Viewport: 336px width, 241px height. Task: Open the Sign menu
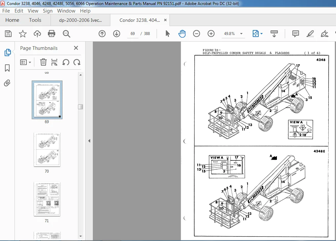(x=48, y=11)
